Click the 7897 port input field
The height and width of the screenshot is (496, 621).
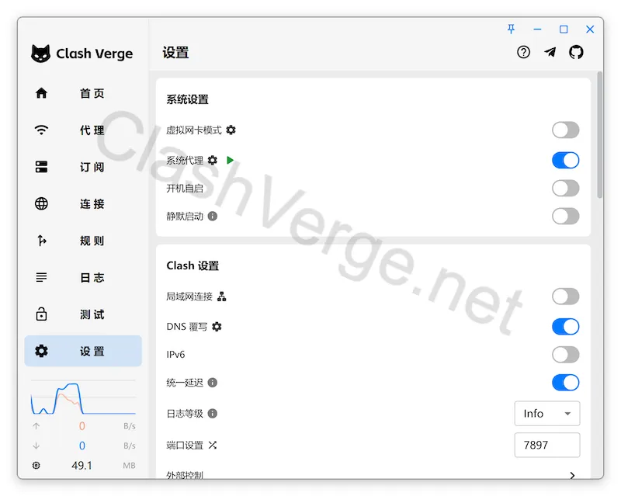(x=547, y=445)
